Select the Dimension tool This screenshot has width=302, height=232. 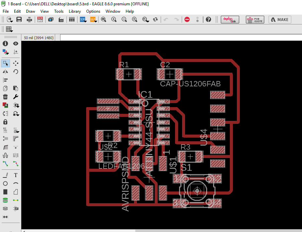coord(5,217)
